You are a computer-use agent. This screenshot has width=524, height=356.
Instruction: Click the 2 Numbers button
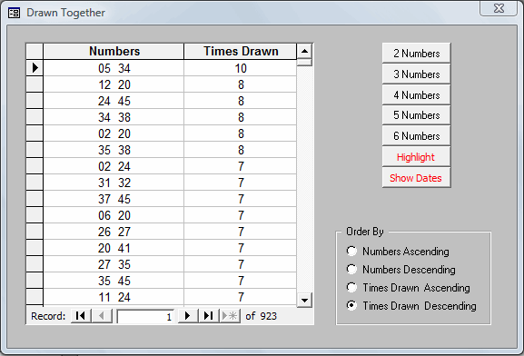[417, 54]
